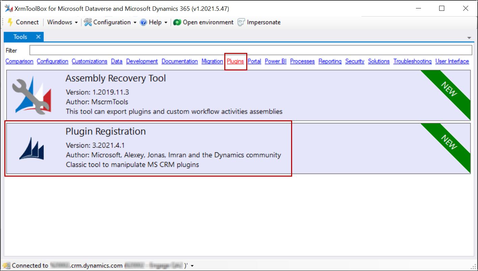
Task: Click inside the Filter text box
Action: point(250,50)
